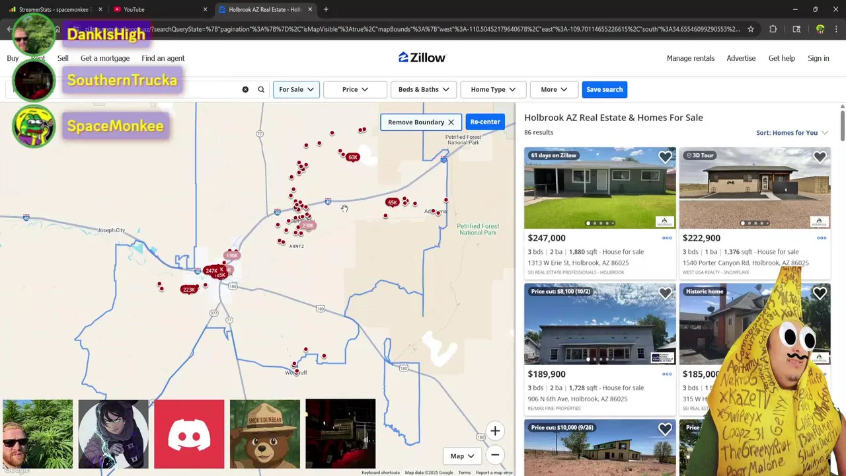Zoom out on the map
This screenshot has height=476, width=846.
(495, 455)
